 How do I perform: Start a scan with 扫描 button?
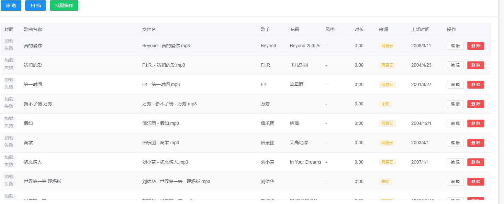[36, 5]
